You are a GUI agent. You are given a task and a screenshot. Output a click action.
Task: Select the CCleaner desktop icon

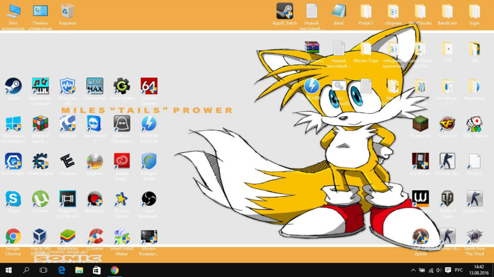pyautogui.click(x=95, y=237)
